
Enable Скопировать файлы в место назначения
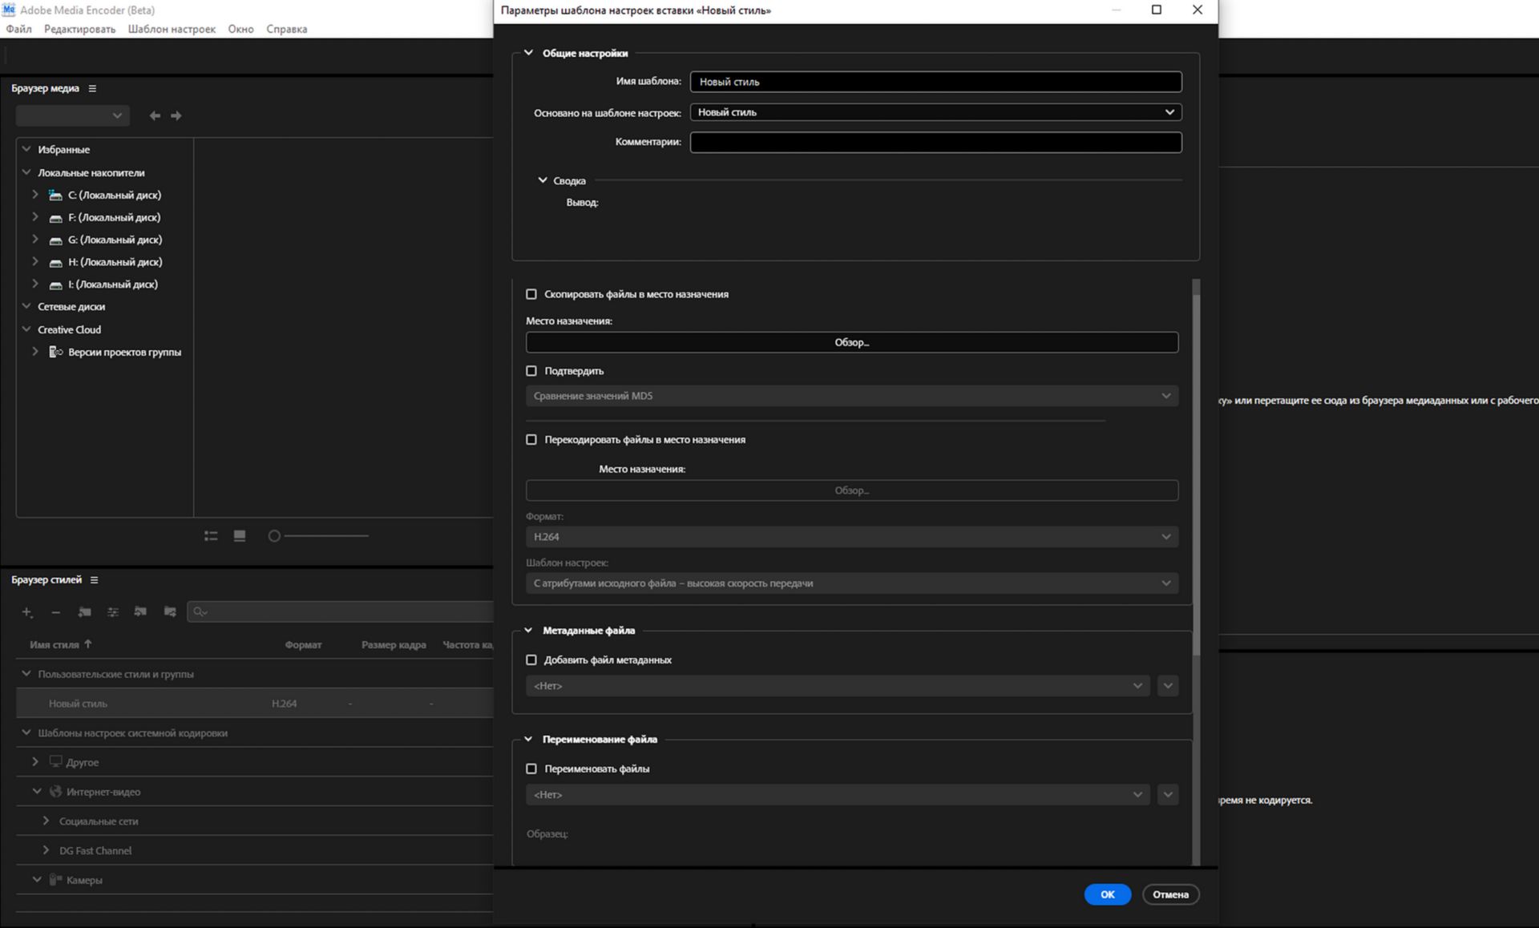531,294
